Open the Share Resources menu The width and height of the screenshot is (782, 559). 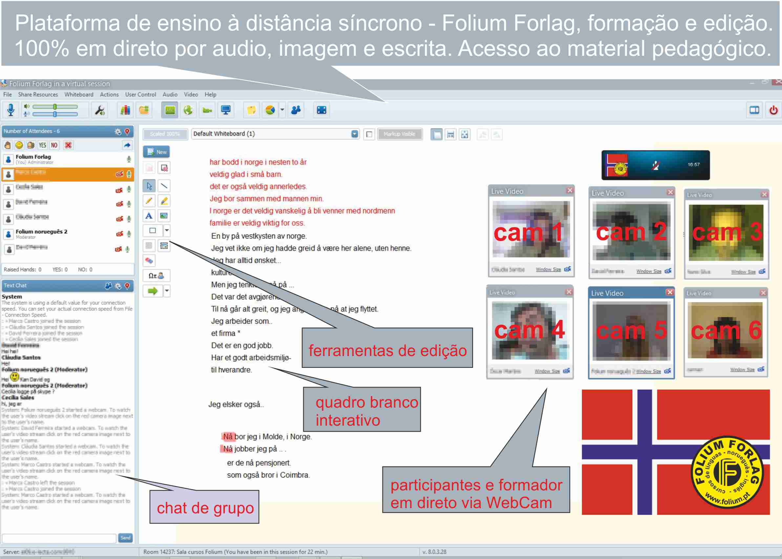tap(38, 94)
